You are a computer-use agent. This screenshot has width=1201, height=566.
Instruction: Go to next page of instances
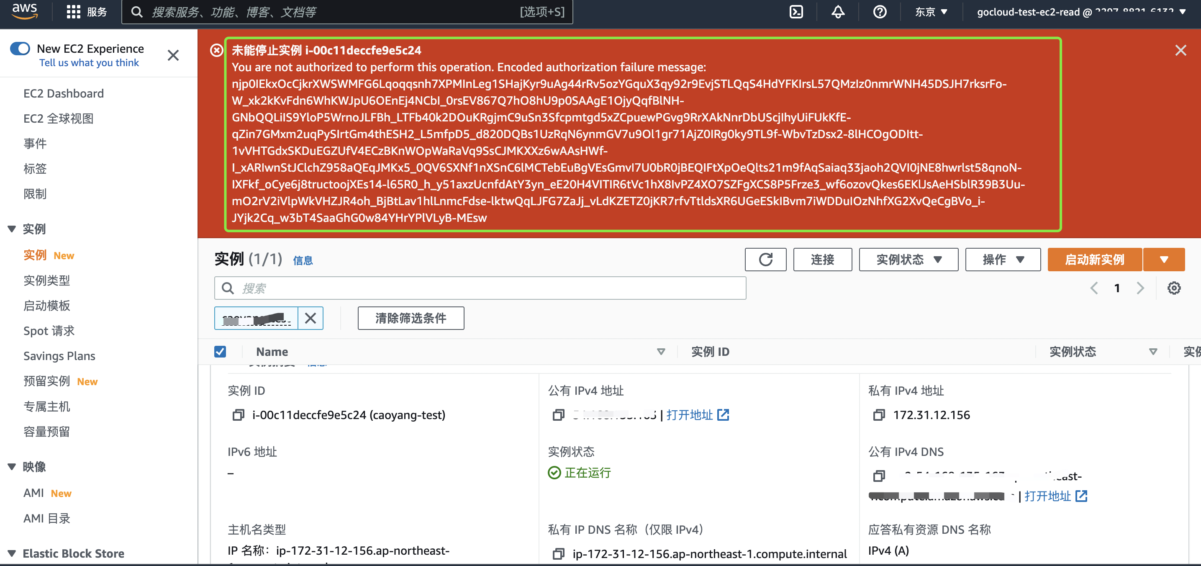[1140, 288]
